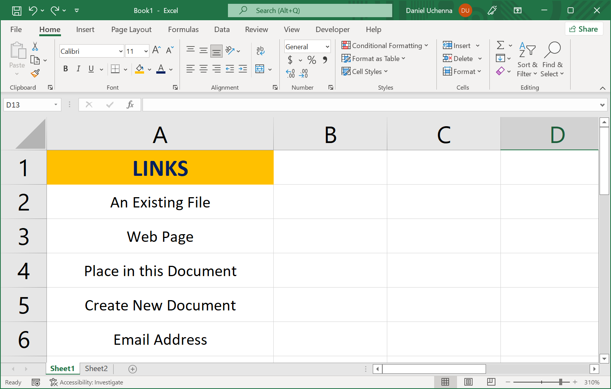Click the Share button
This screenshot has height=389, width=611.
click(584, 29)
